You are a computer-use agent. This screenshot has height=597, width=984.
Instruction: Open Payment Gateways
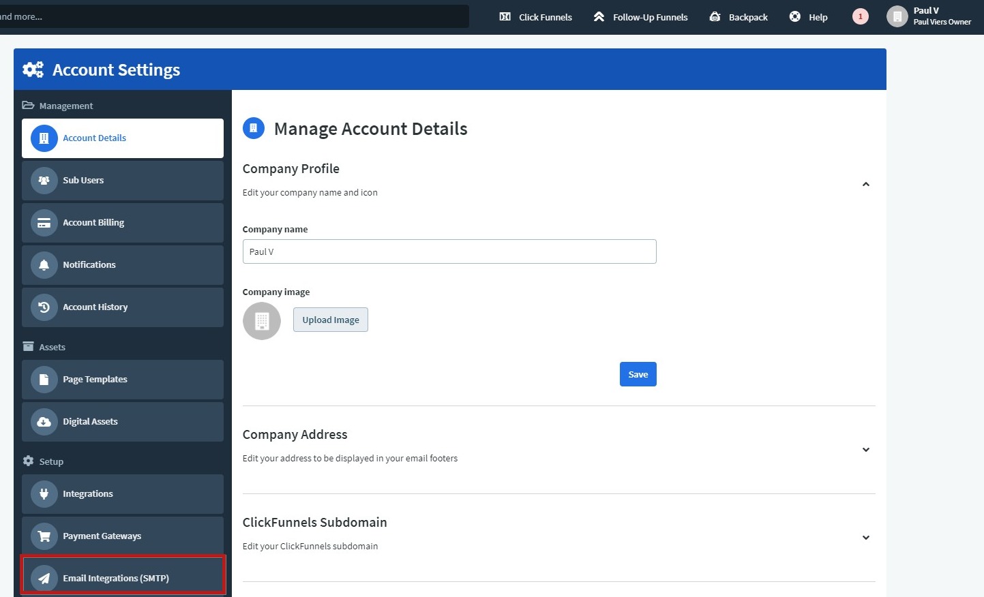(x=123, y=536)
